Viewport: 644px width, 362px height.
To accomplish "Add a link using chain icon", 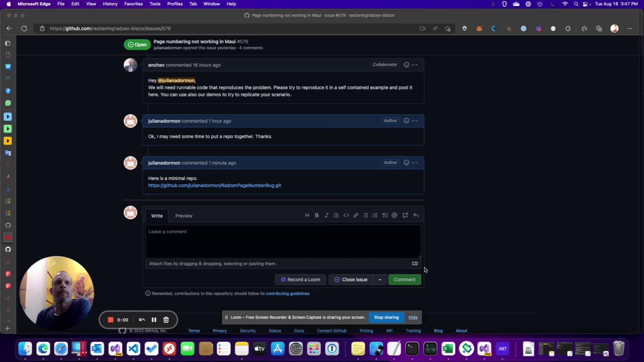I will click(356, 215).
